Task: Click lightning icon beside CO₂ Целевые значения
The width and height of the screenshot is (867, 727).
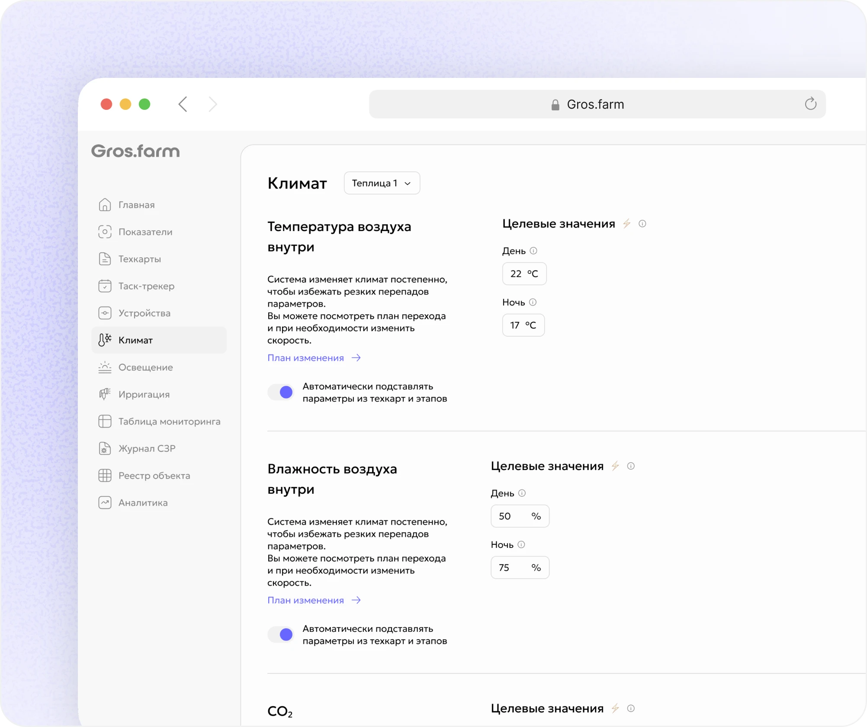Action: 615,708
